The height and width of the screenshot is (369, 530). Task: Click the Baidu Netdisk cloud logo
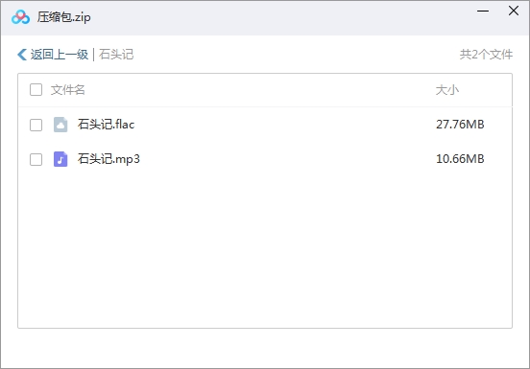[x=20, y=17]
